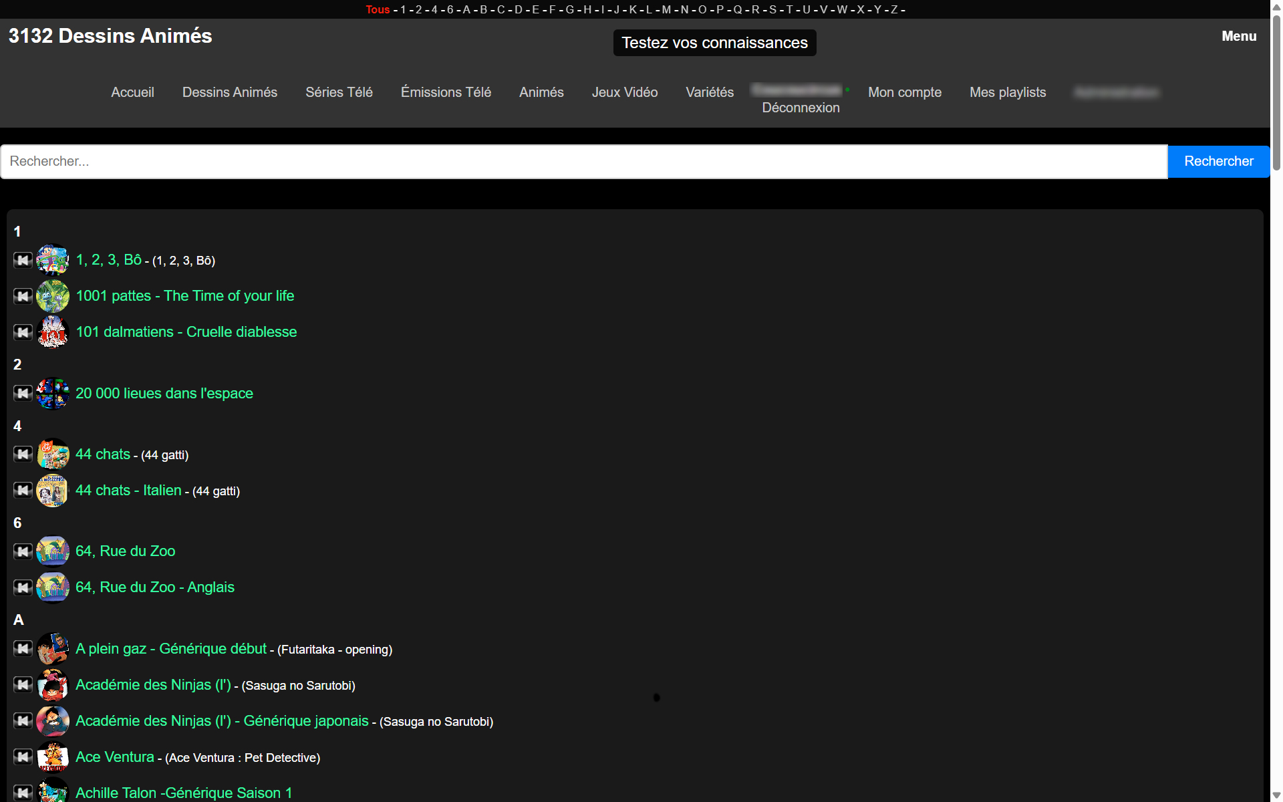Click Testez vos connaissances button
The image size is (1283, 802).
(714, 43)
